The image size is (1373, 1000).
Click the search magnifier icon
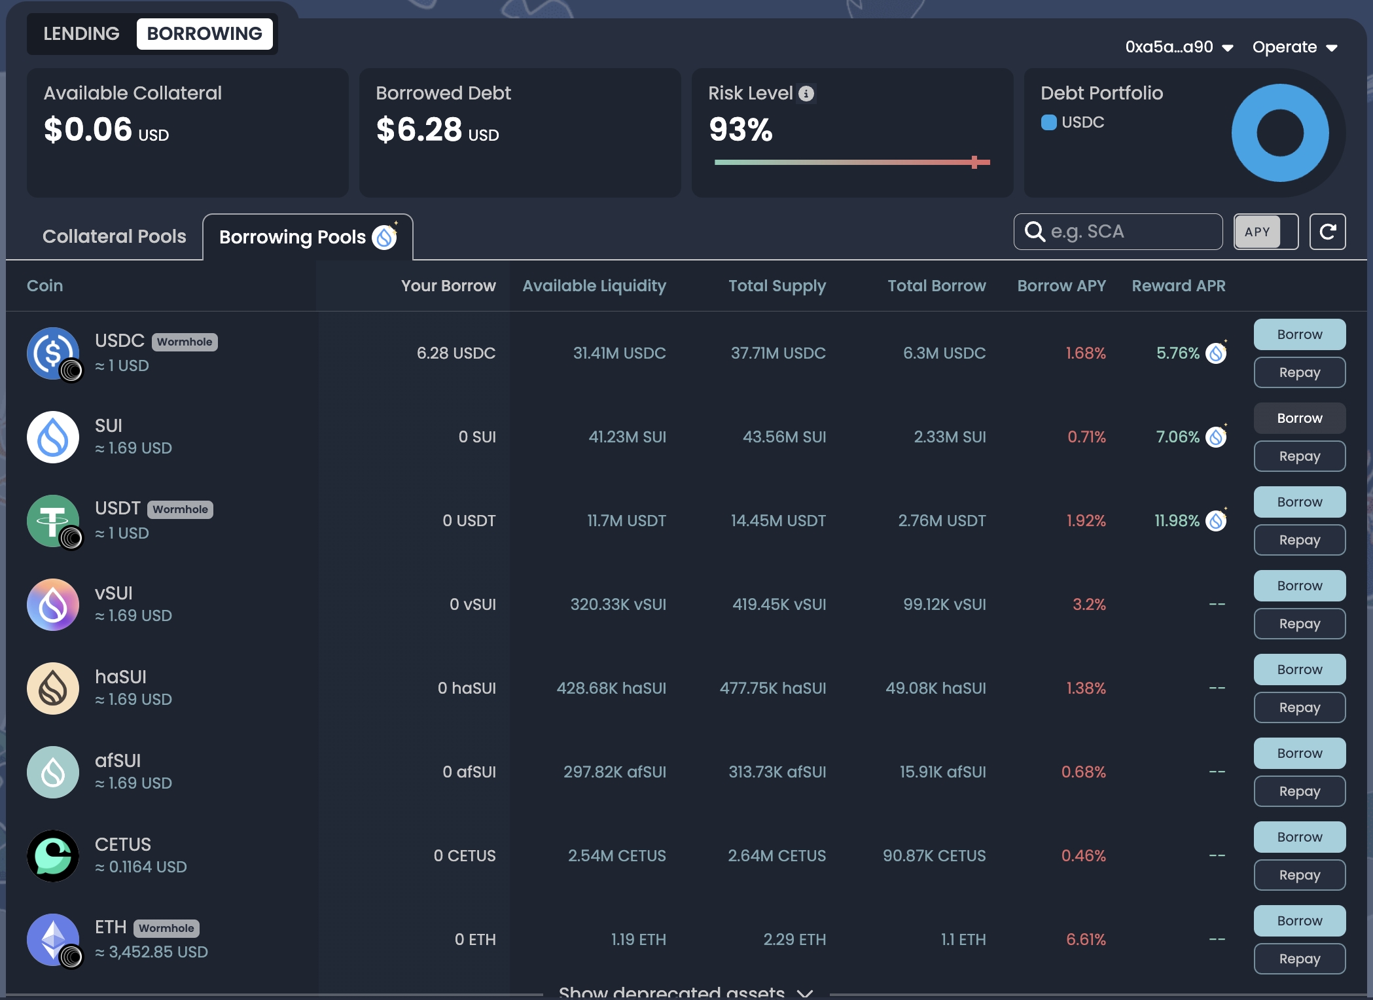tap(1035, 232)
